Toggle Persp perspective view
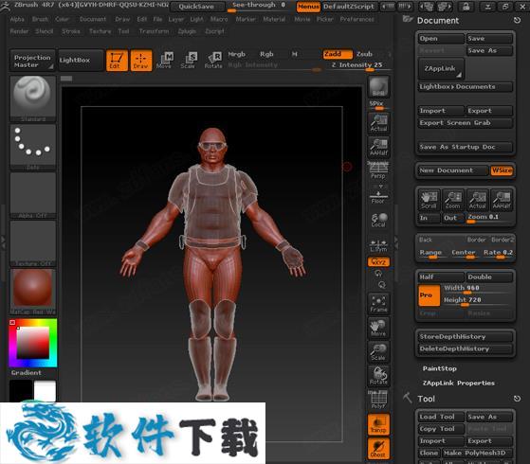The width and height of the screenshot is (530, 464). pyautogui.click(x=378, y=170)
